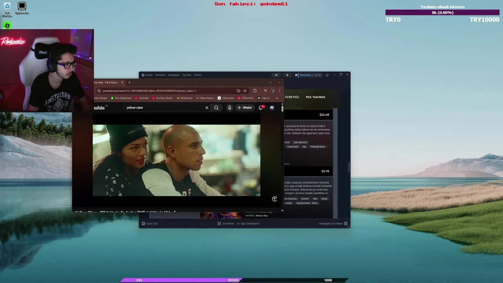Click the KICKS goal progress bar
Viewport: 503px width, 283px height.
(x=234, y=280)
